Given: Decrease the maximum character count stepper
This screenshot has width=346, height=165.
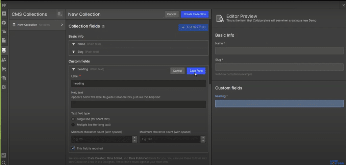Looking at the screenshot, I should tap(203, 141).
